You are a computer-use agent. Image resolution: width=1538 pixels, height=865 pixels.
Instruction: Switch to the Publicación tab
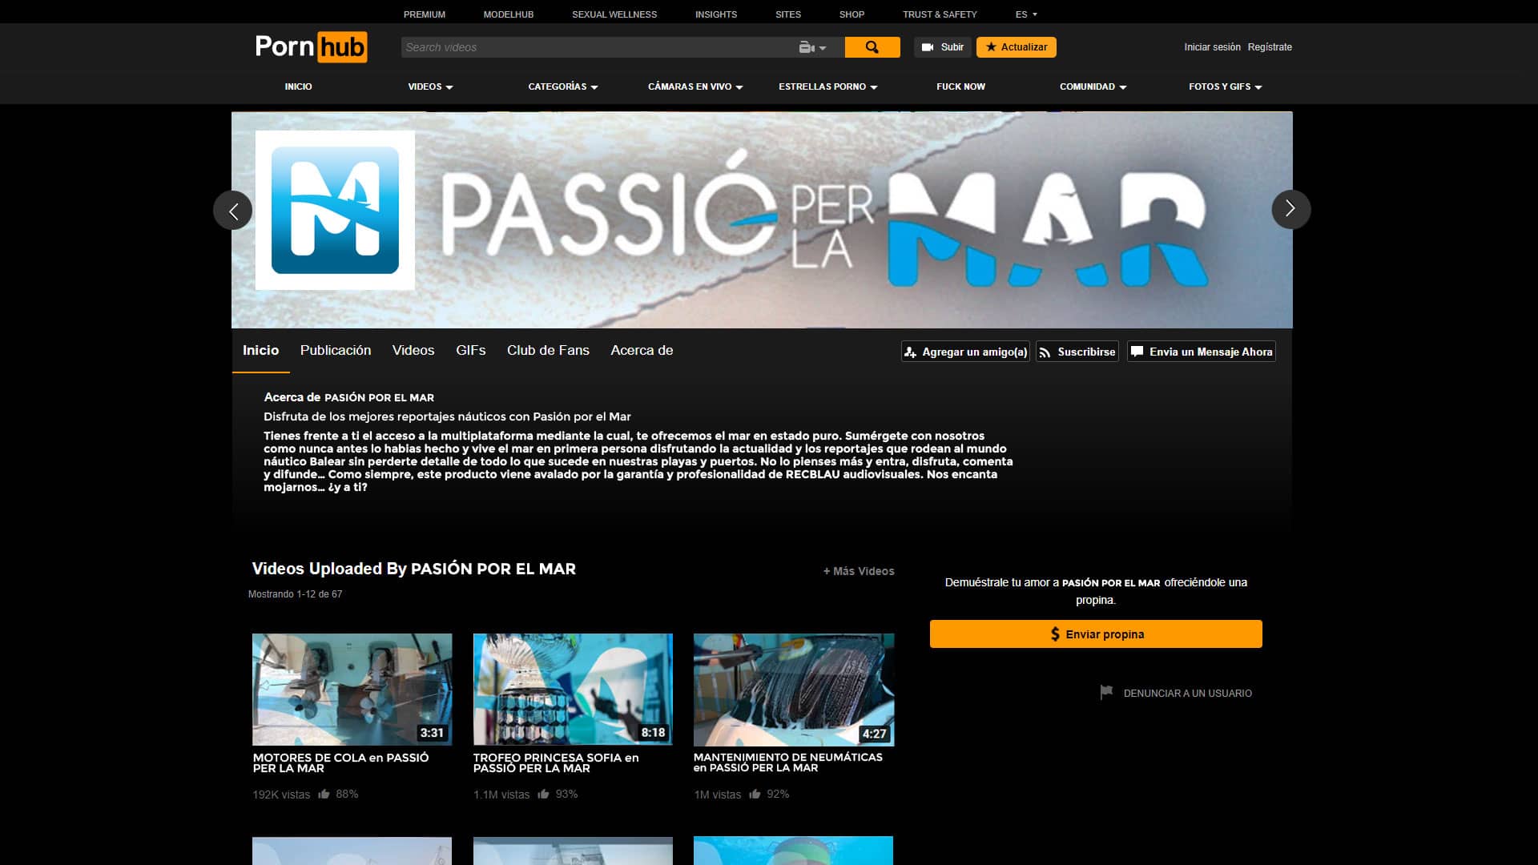pos(336,351)
